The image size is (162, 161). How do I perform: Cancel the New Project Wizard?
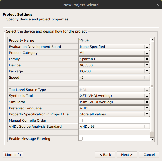[149, 155]
